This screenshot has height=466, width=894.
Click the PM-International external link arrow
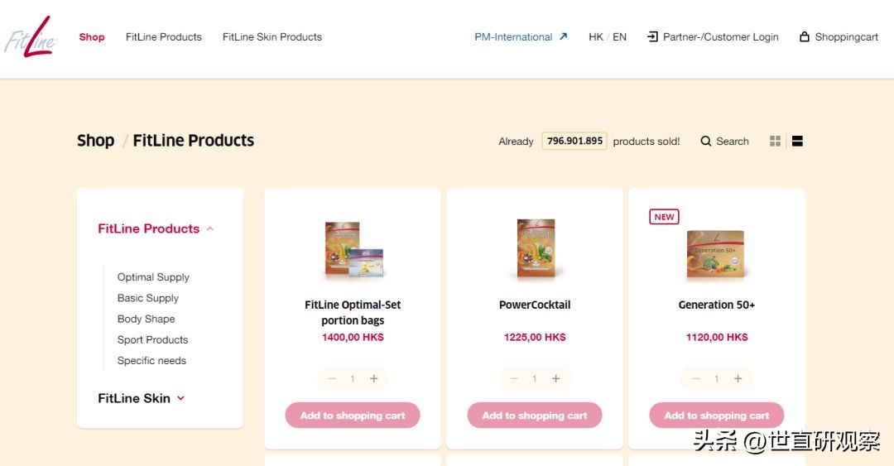point(564,36)
